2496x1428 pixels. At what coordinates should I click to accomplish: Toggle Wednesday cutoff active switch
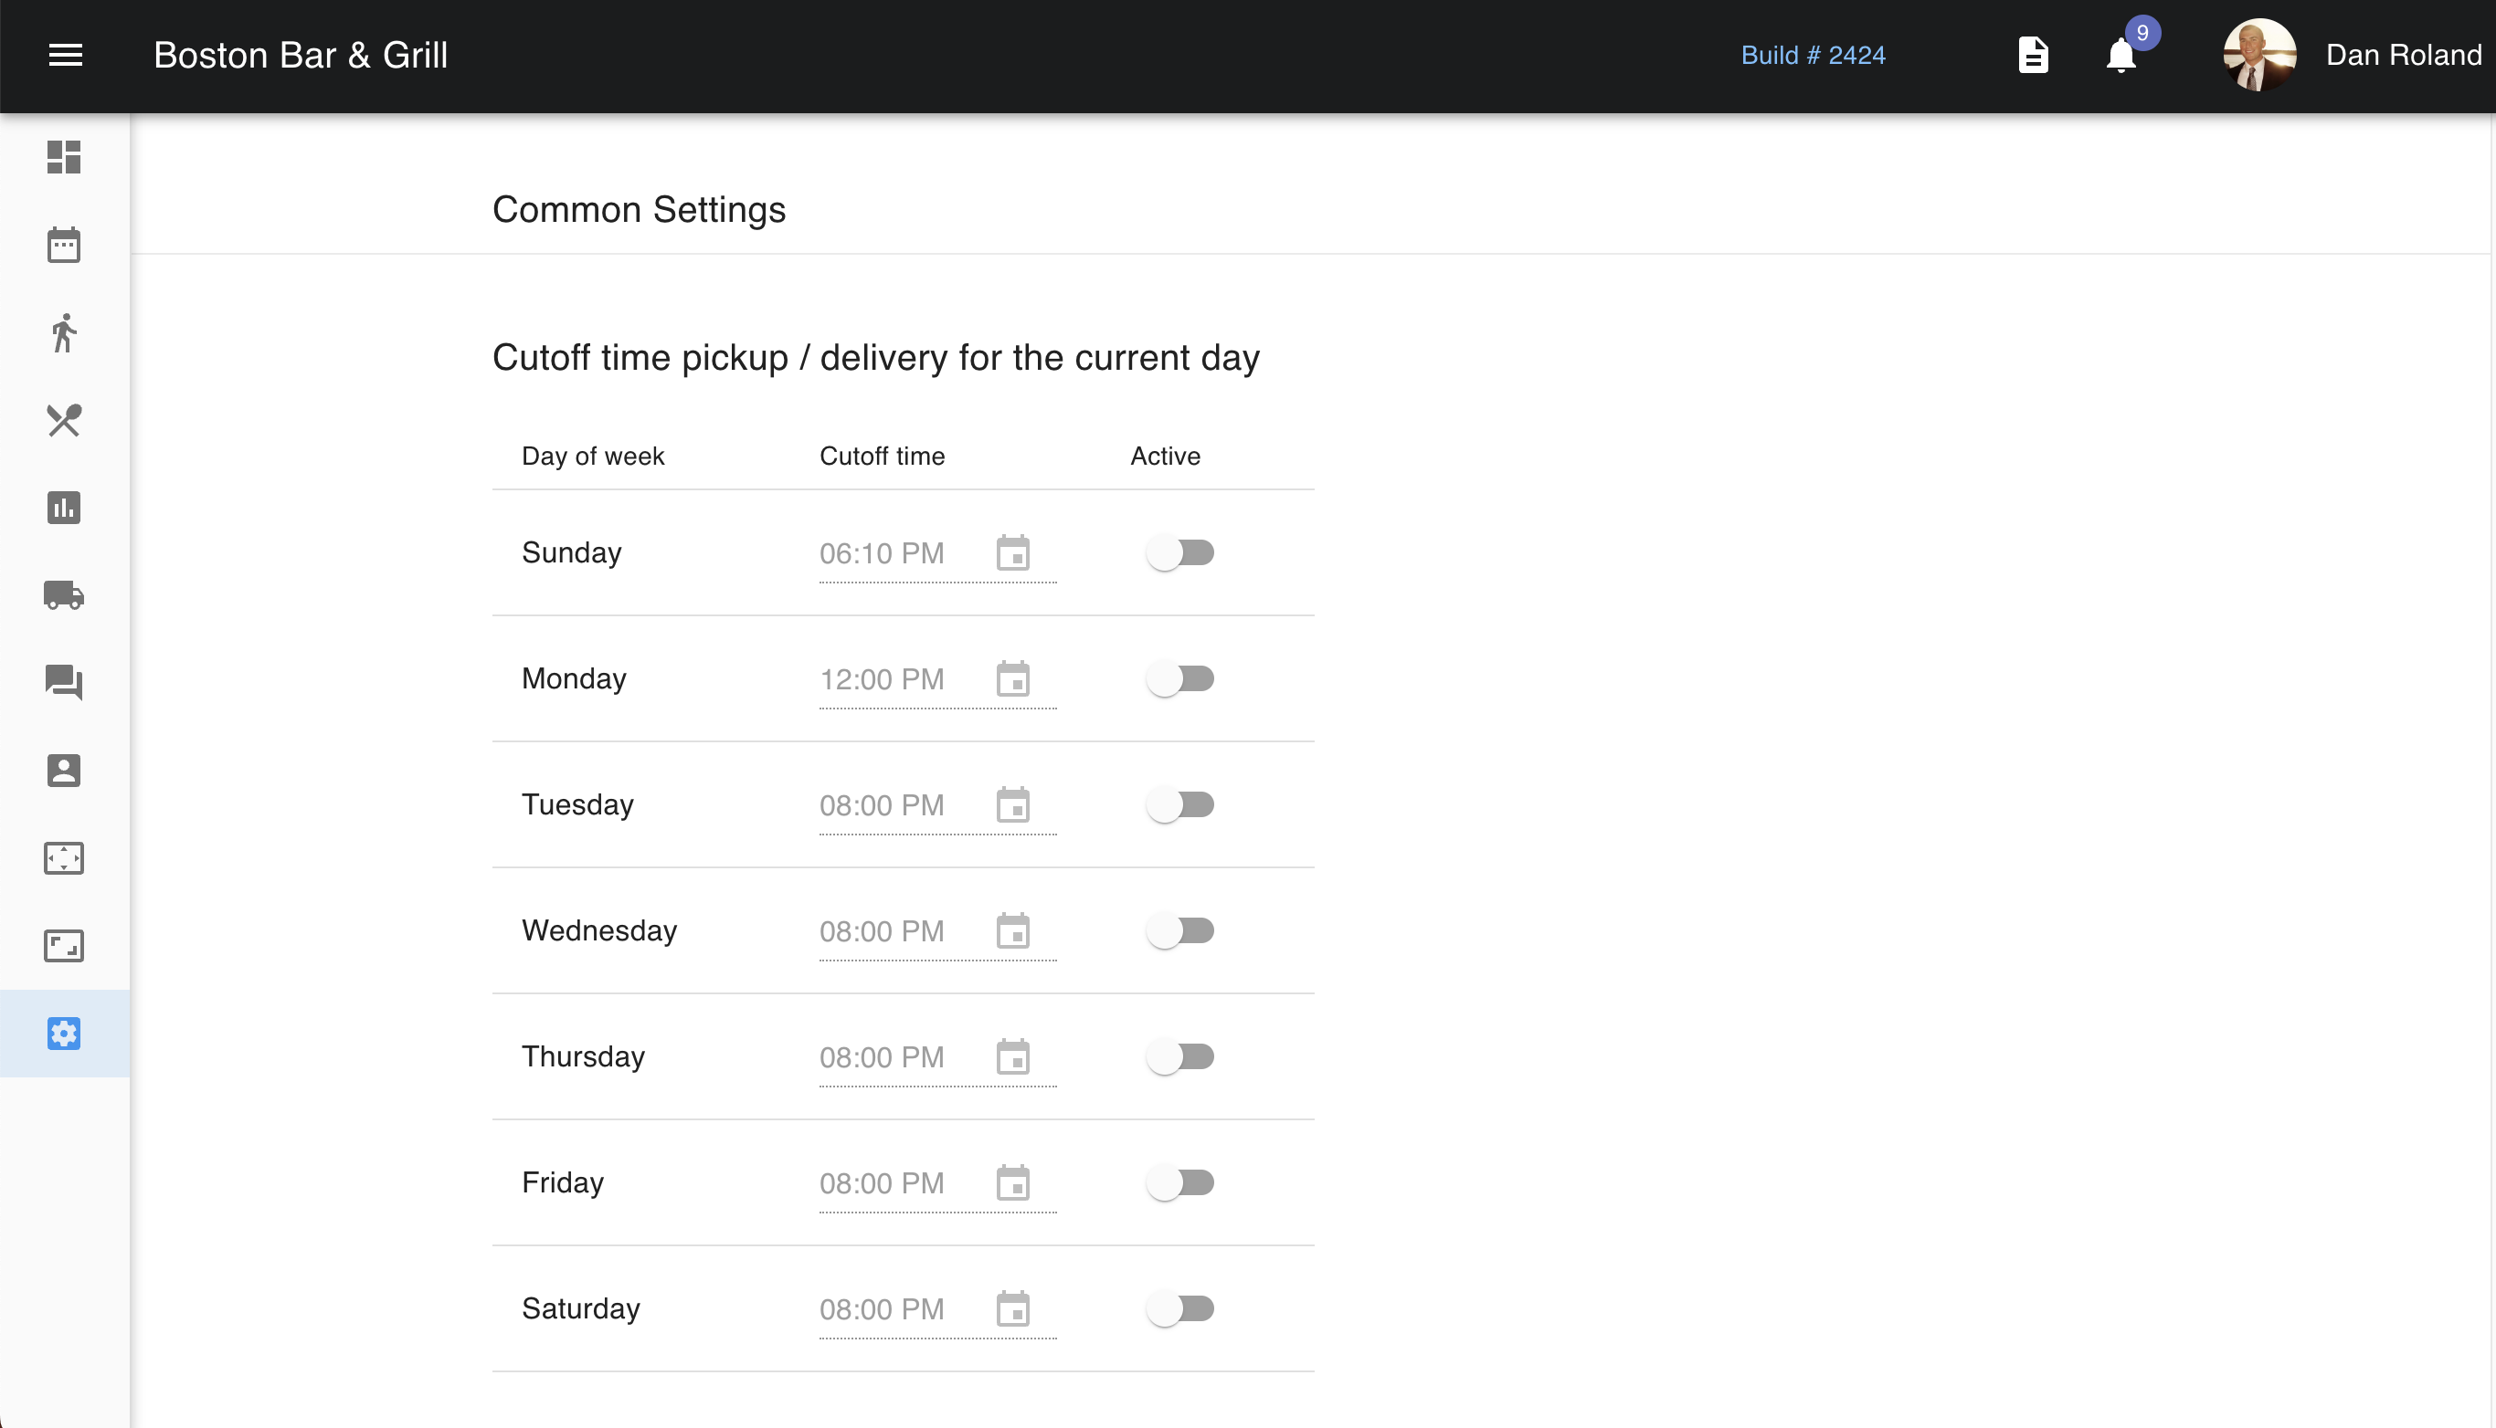pyautogui.click(x=1179, y=930)
